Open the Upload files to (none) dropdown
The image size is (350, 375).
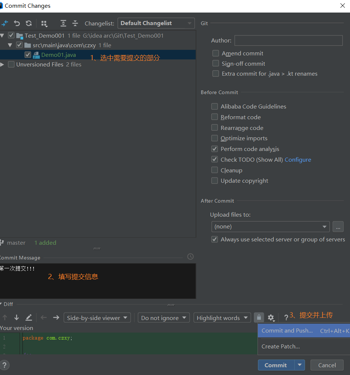point(270,227)
